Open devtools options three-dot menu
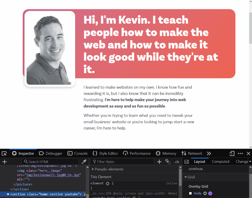 click(240, 153)
